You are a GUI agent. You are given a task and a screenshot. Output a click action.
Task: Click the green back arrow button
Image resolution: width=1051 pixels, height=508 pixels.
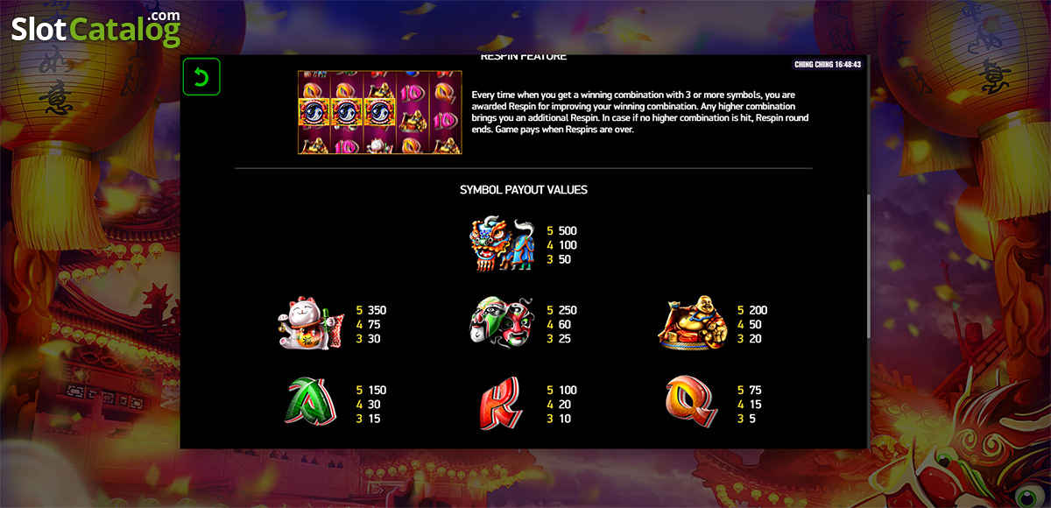point(201,77)
